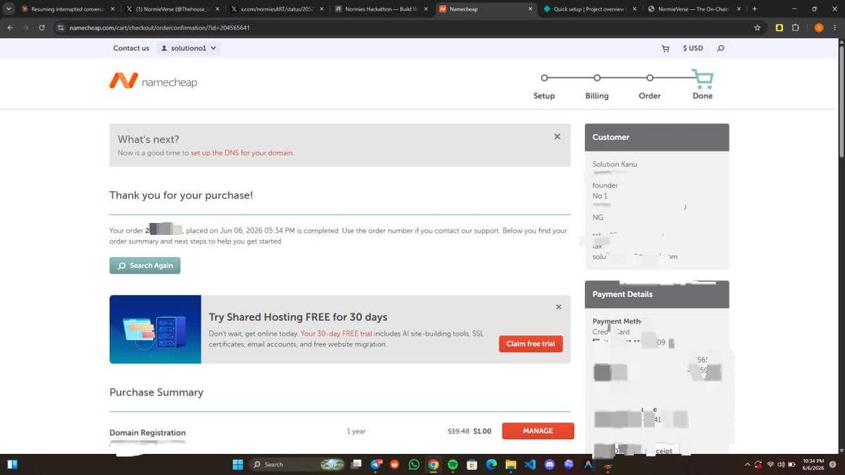Dismiss the Shared Hosting promo banner
Screen dimensions: 845x475
click(558, 307)
